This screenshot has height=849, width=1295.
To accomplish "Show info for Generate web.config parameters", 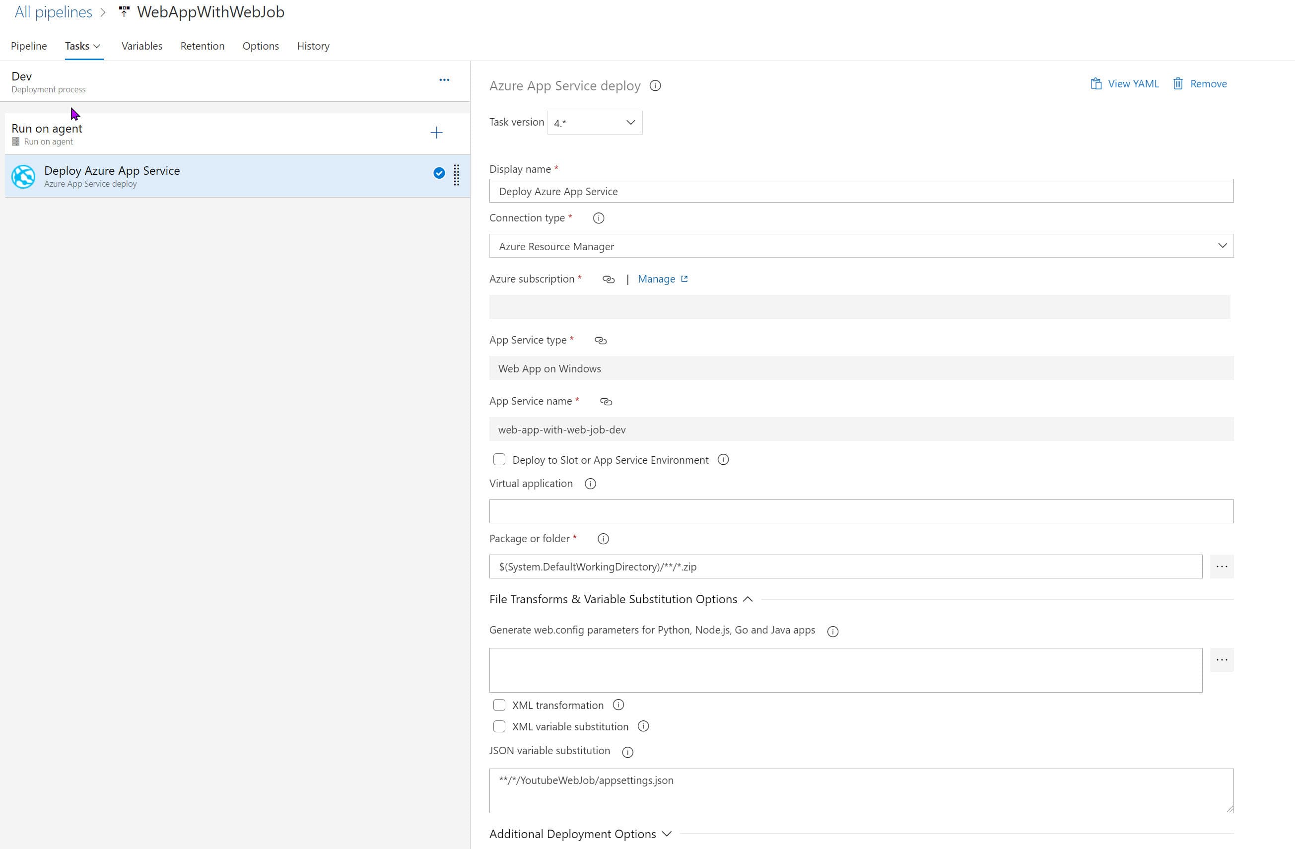I will point(832,632).
